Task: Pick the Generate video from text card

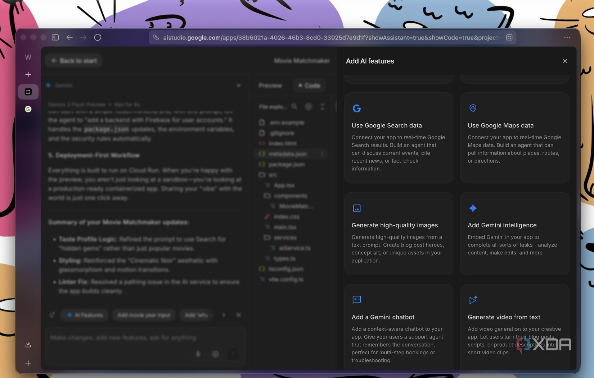Action: tap(515, 327)
